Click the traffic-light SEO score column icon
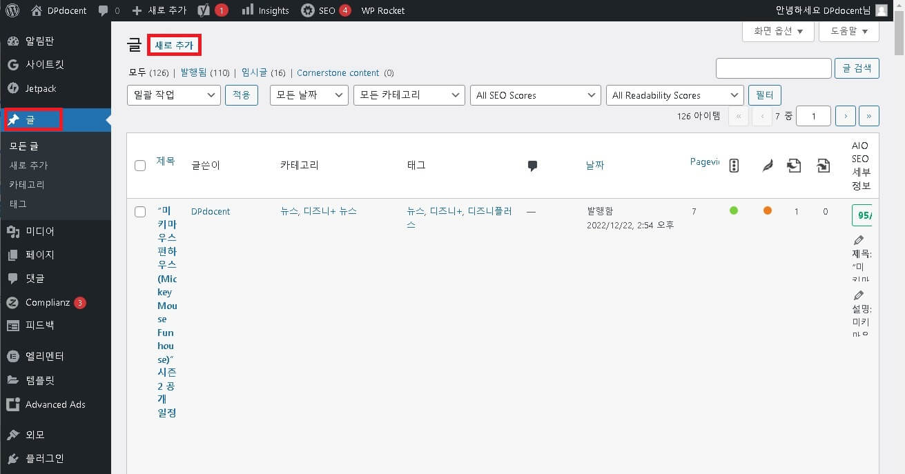The image size is (905, 474). pos(734,165)
